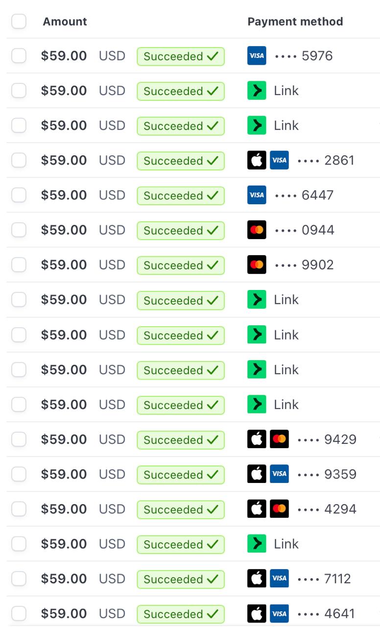Click the Payment method column header
The image size is (380, 627).
pos(295,22)
